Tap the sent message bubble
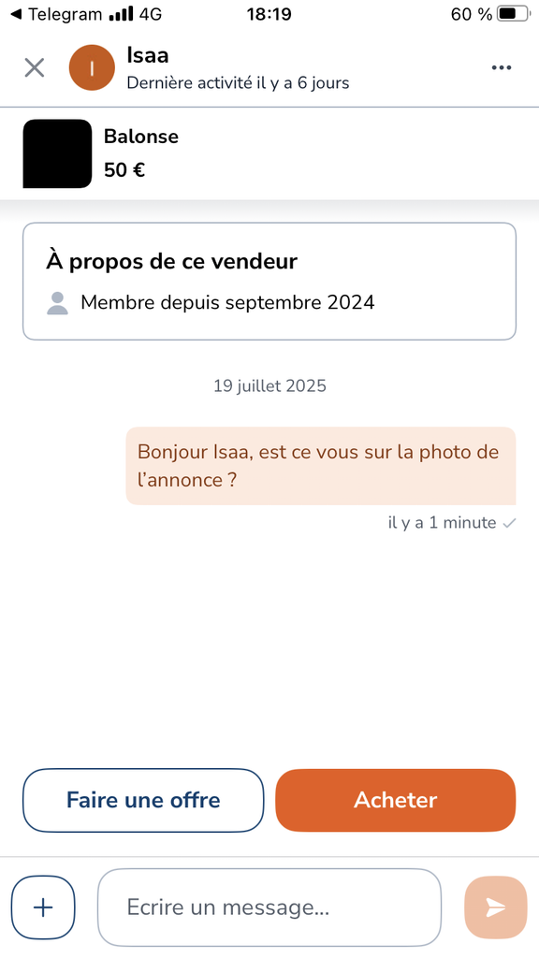The width and height of the screenshot is (539, 958). [x=321, y=466]
